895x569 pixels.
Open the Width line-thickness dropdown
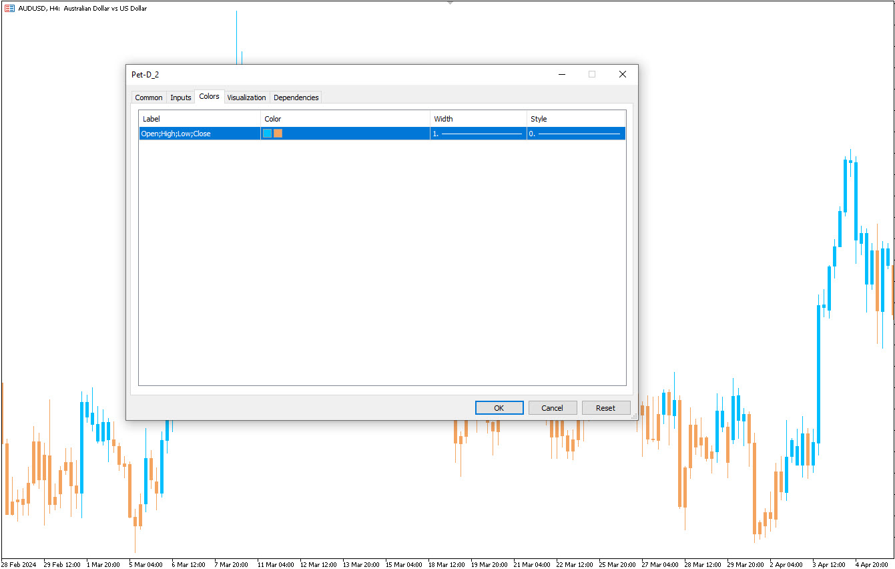point(477,133)
